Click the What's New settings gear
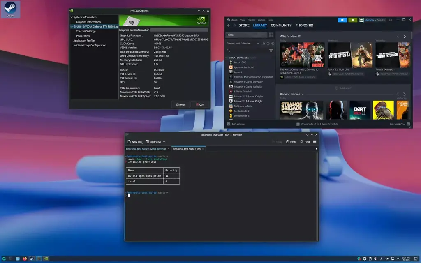The height and width of the screenshot is (263, 421). [x=299, y=36]
